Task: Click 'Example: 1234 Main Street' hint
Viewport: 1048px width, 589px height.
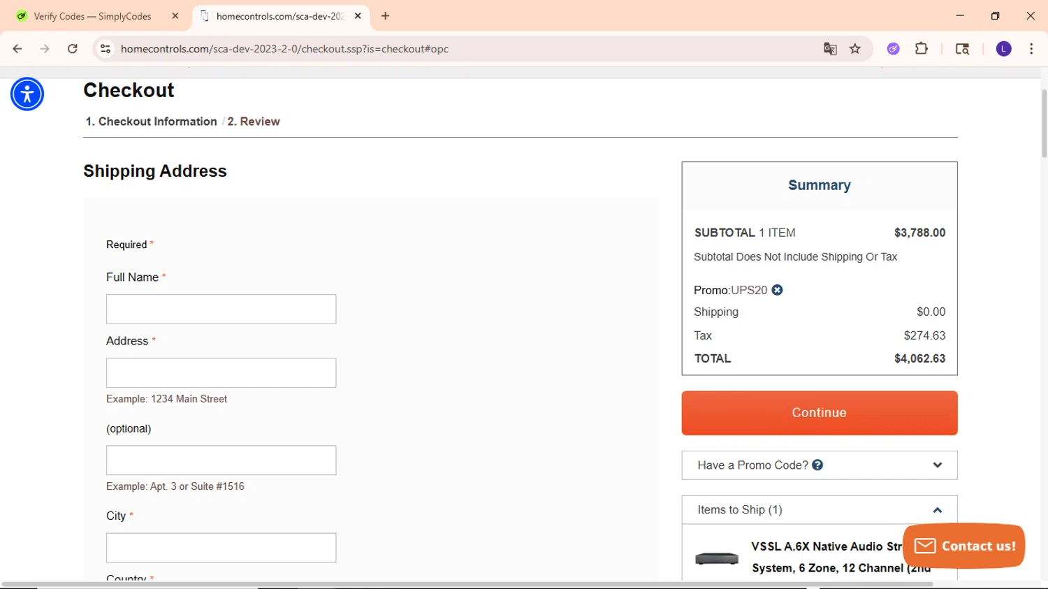Action: 166,399
